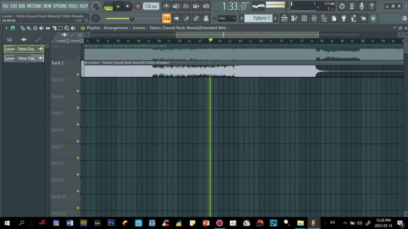Toggle the 3.2.1 countdown before recording
The width and height of the screenshot is (408, 229).
[186, 6]
